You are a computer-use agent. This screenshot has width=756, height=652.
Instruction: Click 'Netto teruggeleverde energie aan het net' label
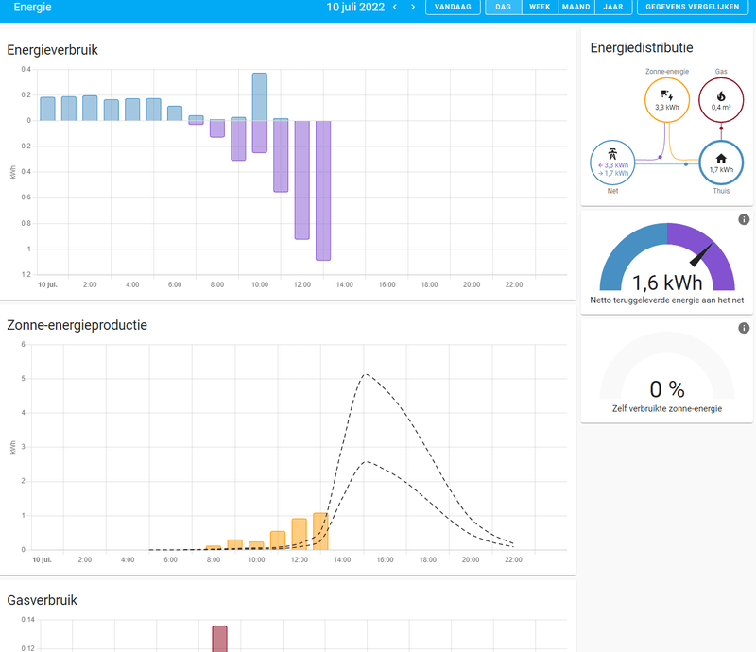tap(667, 300)
